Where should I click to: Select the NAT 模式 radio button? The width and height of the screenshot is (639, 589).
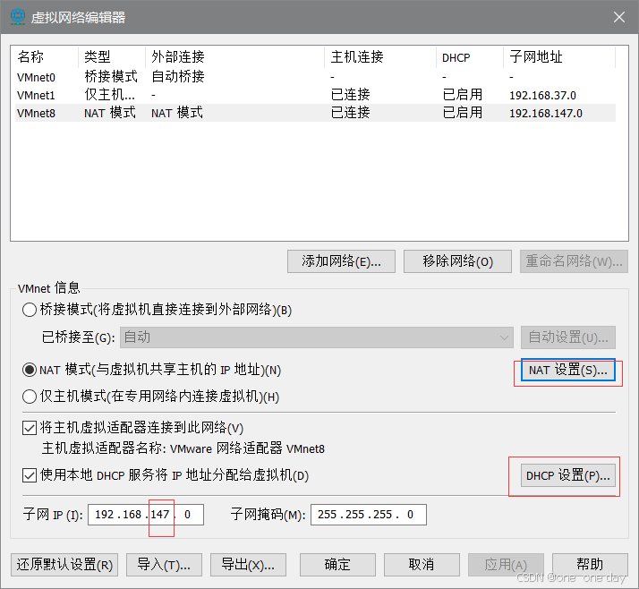(x=30, y=370)
